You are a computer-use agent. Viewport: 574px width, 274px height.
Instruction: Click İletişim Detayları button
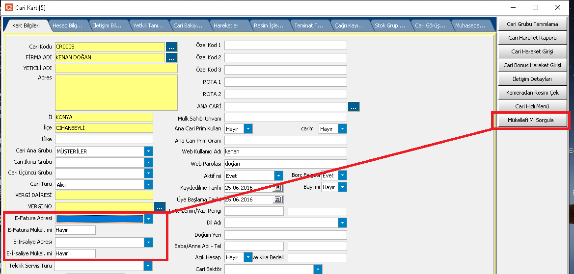[x=532, y=79]
